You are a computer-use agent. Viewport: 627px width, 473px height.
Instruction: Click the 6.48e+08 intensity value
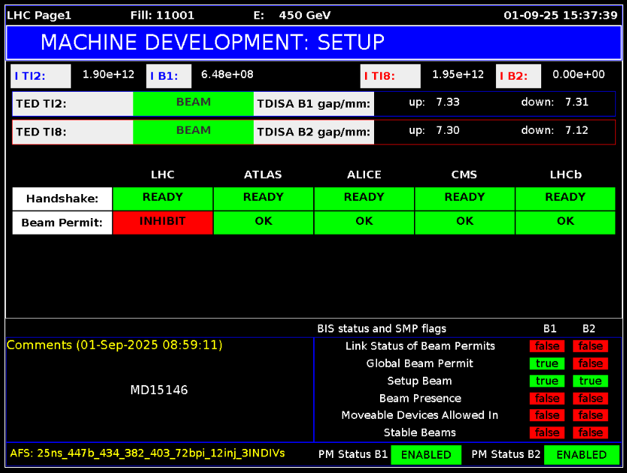point(227,74)
